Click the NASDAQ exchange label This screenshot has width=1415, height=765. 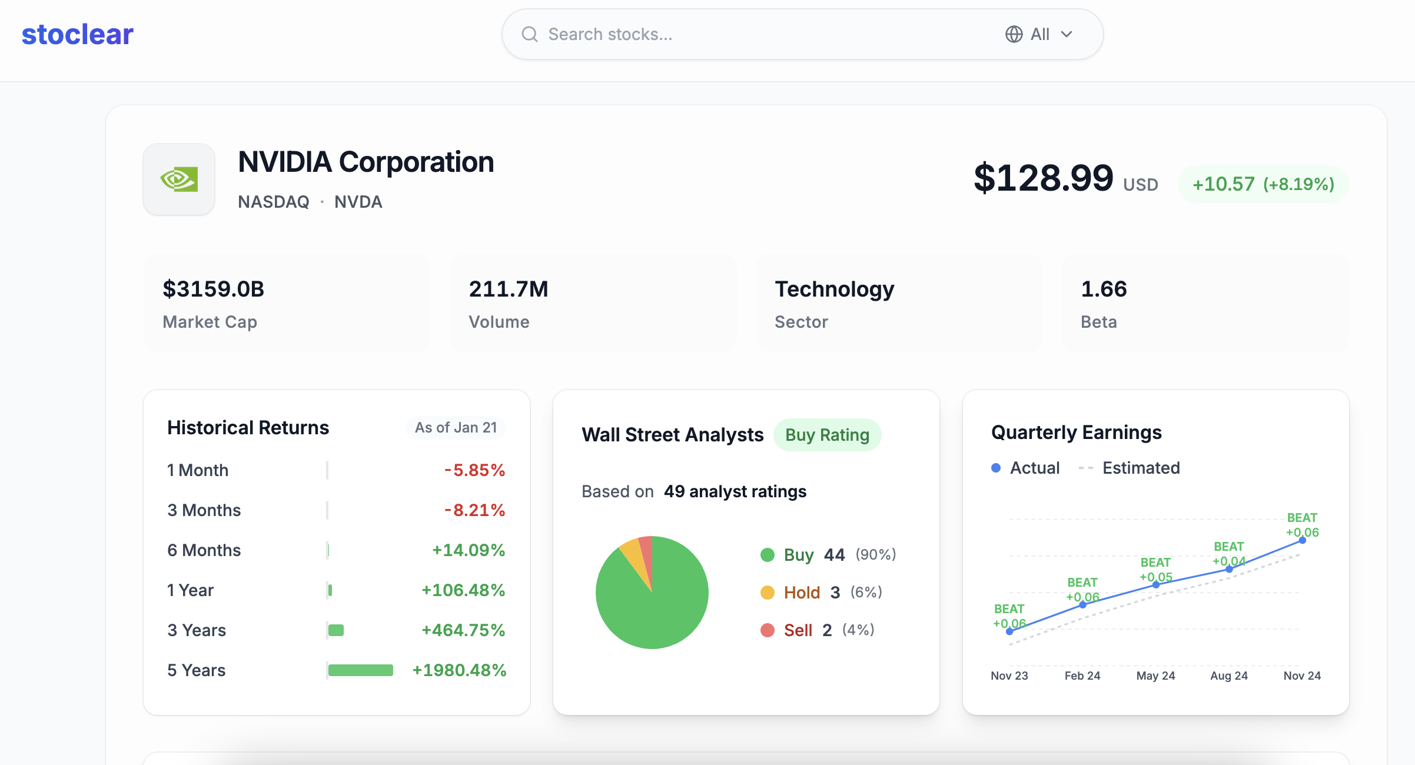coord(274,202)
